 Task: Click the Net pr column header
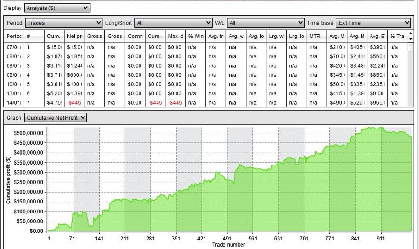(x=74, y=37)
